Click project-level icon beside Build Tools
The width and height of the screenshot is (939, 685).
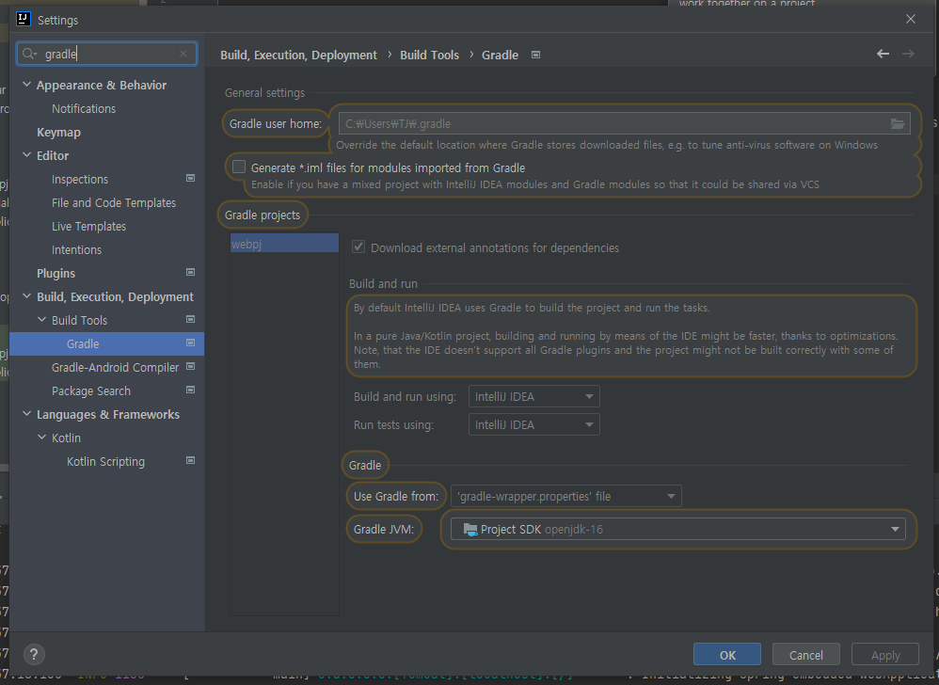[190, 319]
